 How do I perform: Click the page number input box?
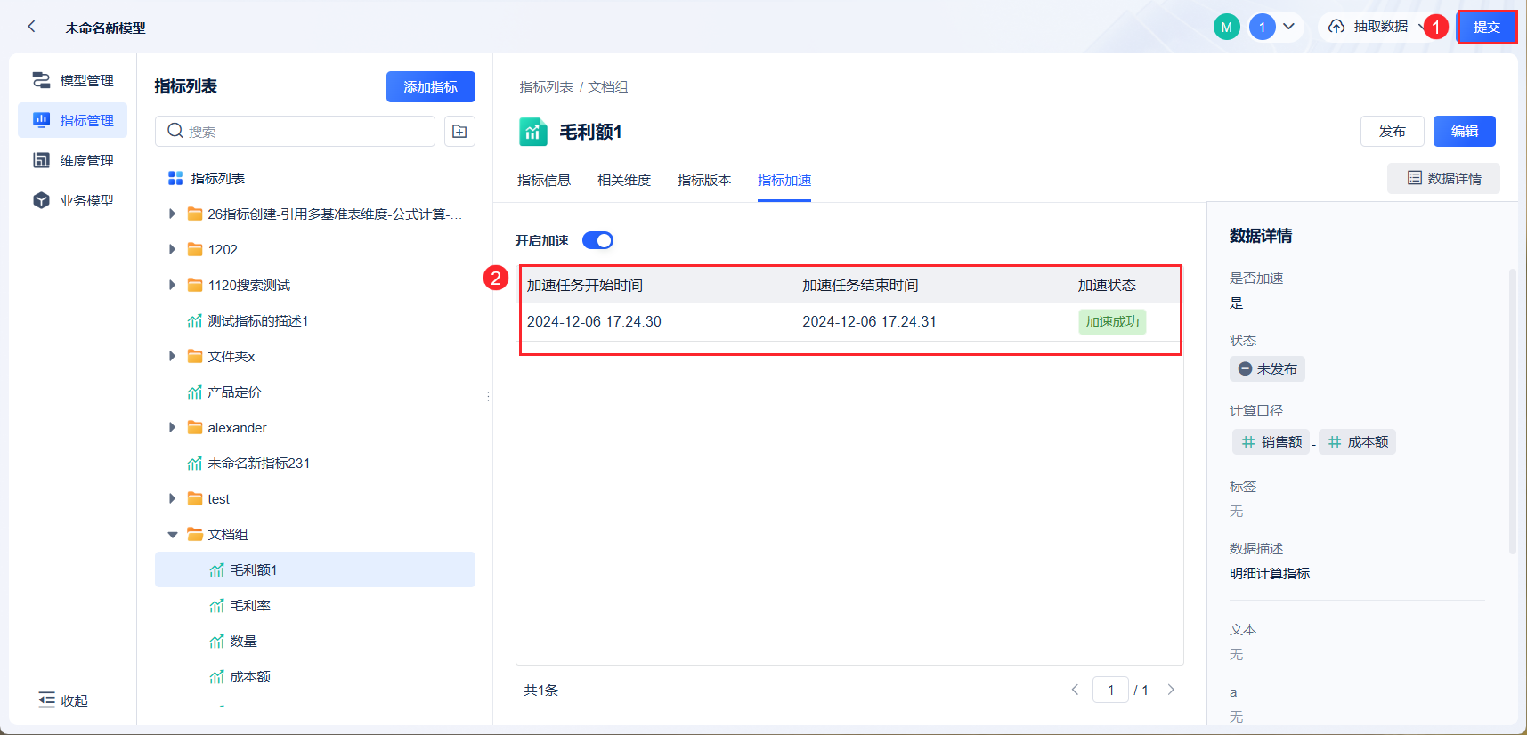1111,690
